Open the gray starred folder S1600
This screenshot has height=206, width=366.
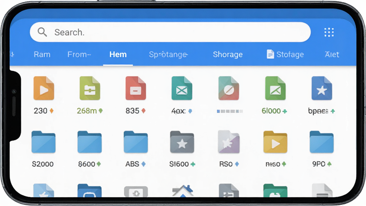(182, 142)
